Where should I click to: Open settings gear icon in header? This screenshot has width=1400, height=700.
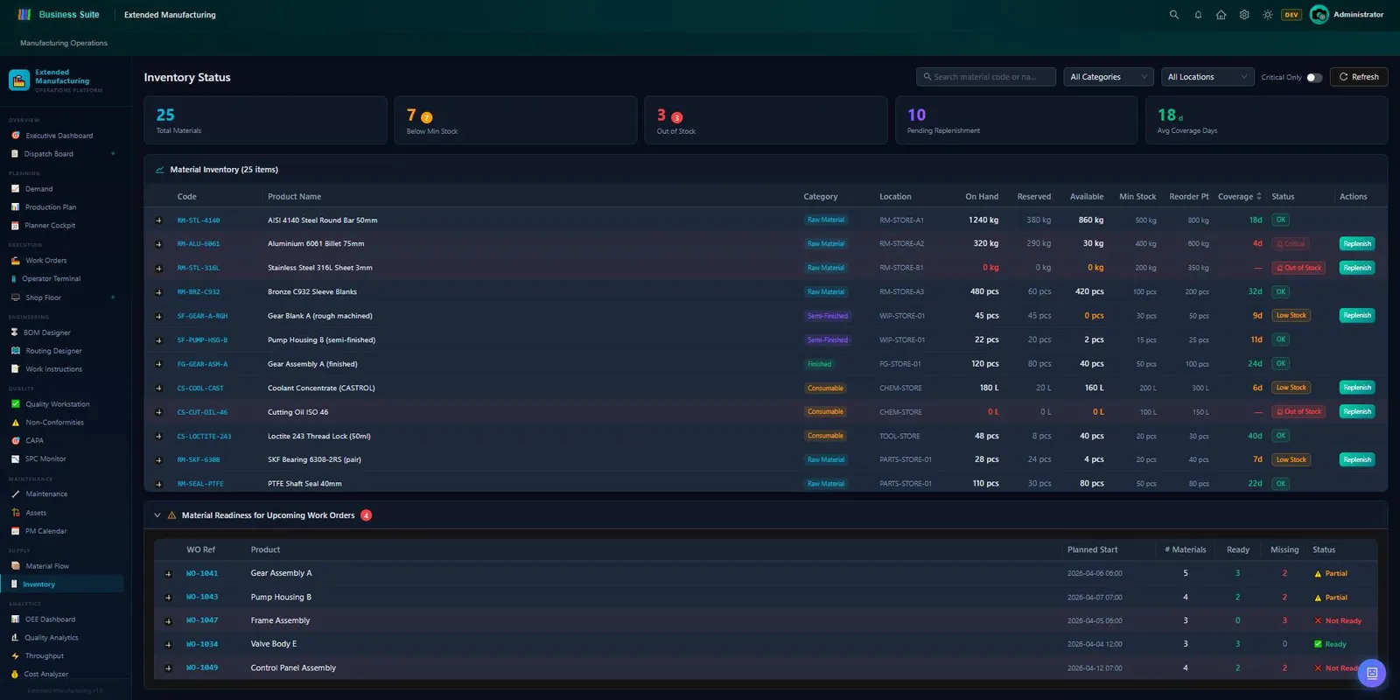[1244, 15]
